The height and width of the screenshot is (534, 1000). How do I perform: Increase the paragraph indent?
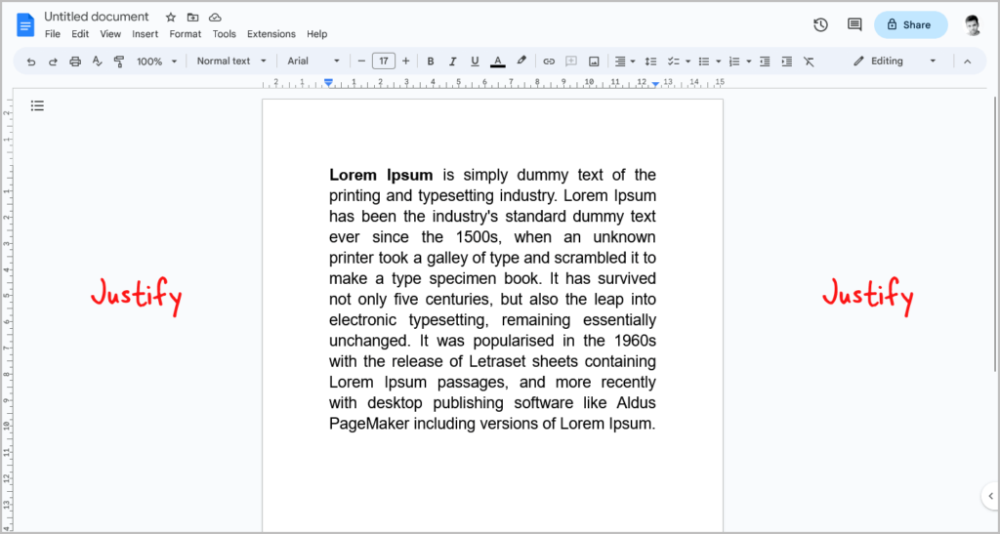[x=787, y=62]
